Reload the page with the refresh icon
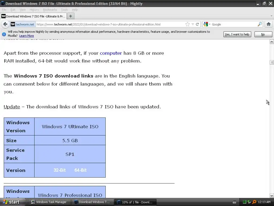Viewport: 274px width, 206px height. [x=197, y=24]
